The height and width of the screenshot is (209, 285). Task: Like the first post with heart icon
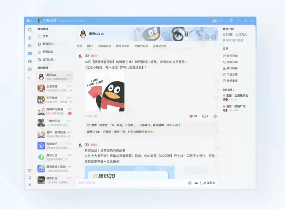pos(191,116)
